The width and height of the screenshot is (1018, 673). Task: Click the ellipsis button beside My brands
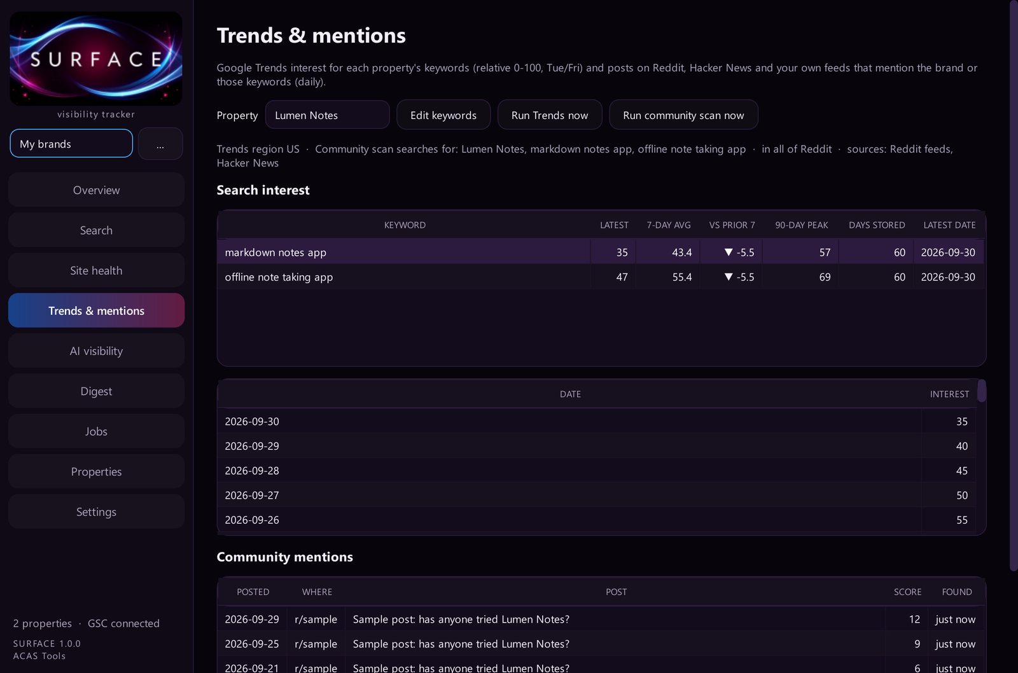160,144
